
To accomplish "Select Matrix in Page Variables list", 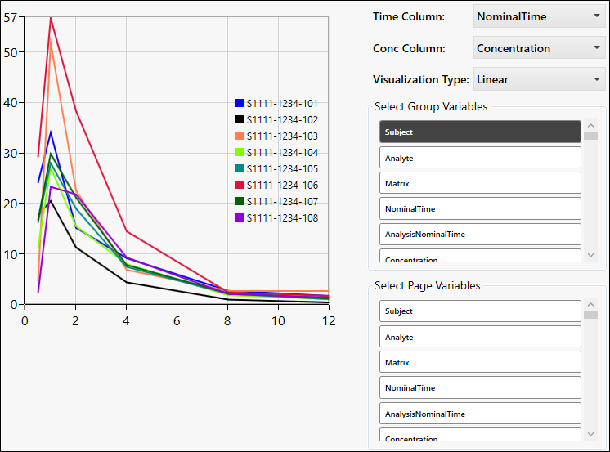I will [x=480, y=362].
